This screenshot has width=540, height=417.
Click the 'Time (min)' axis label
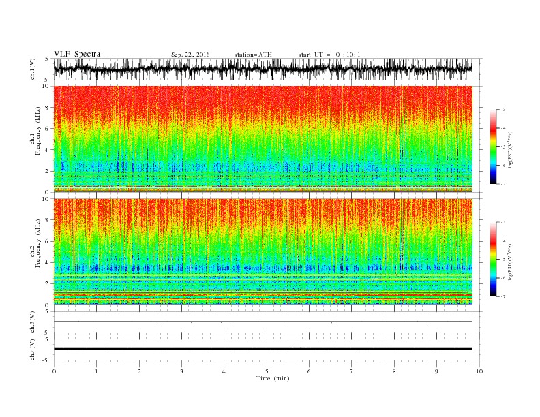(x=273, y=378)
